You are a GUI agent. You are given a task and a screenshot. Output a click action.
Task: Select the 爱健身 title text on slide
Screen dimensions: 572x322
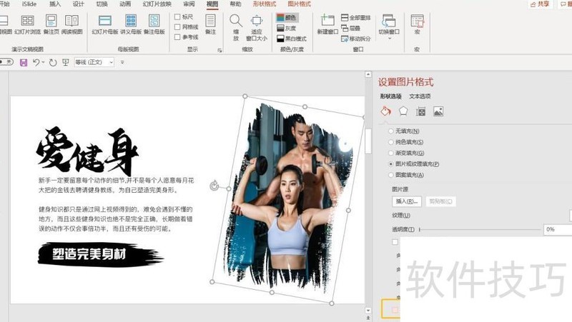[x=87, y=151]
